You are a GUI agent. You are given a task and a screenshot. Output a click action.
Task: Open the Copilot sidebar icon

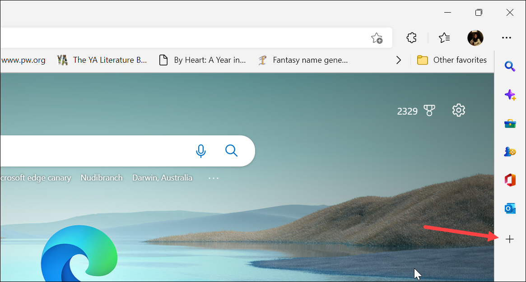point(510,95)
